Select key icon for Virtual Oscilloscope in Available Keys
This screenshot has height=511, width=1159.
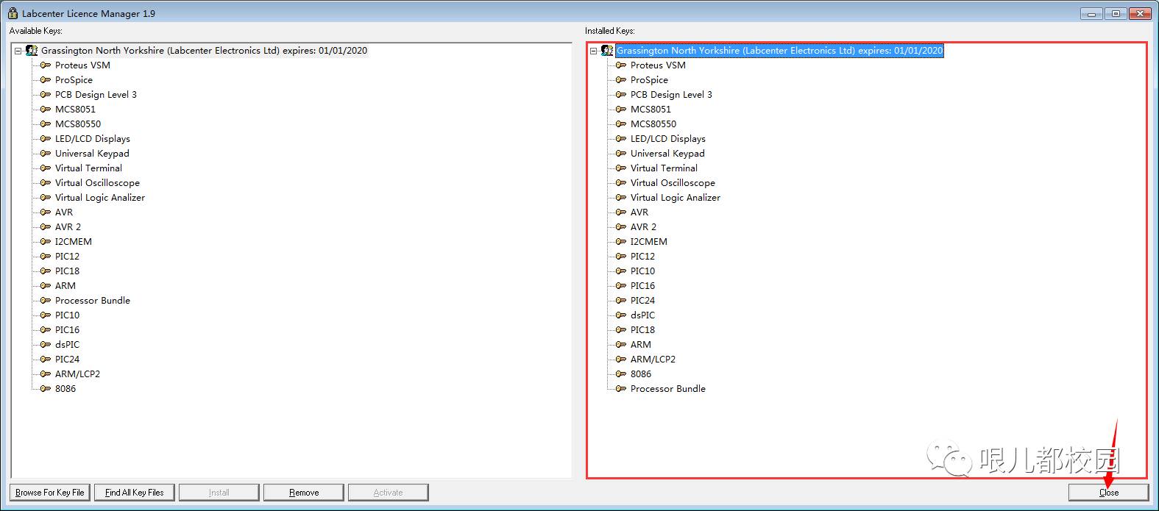pyautogui.click(x=46, y=183)
